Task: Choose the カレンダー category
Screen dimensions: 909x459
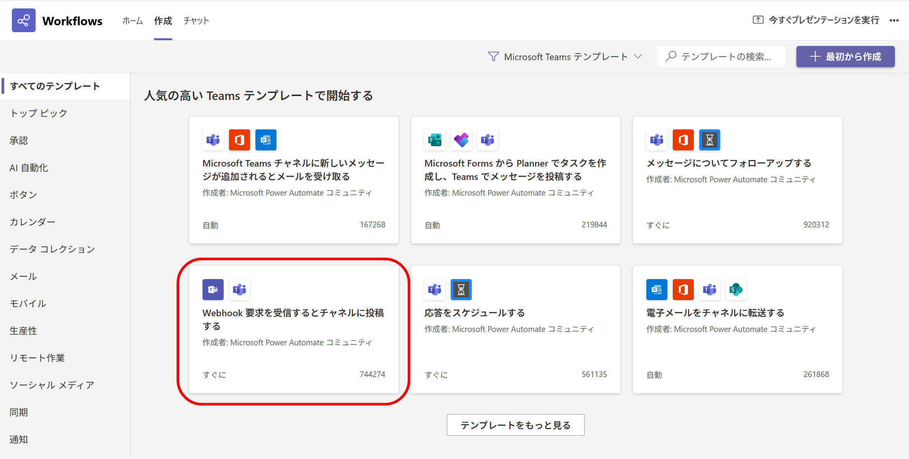Action: pyautogui.click(x=65, y=222)
